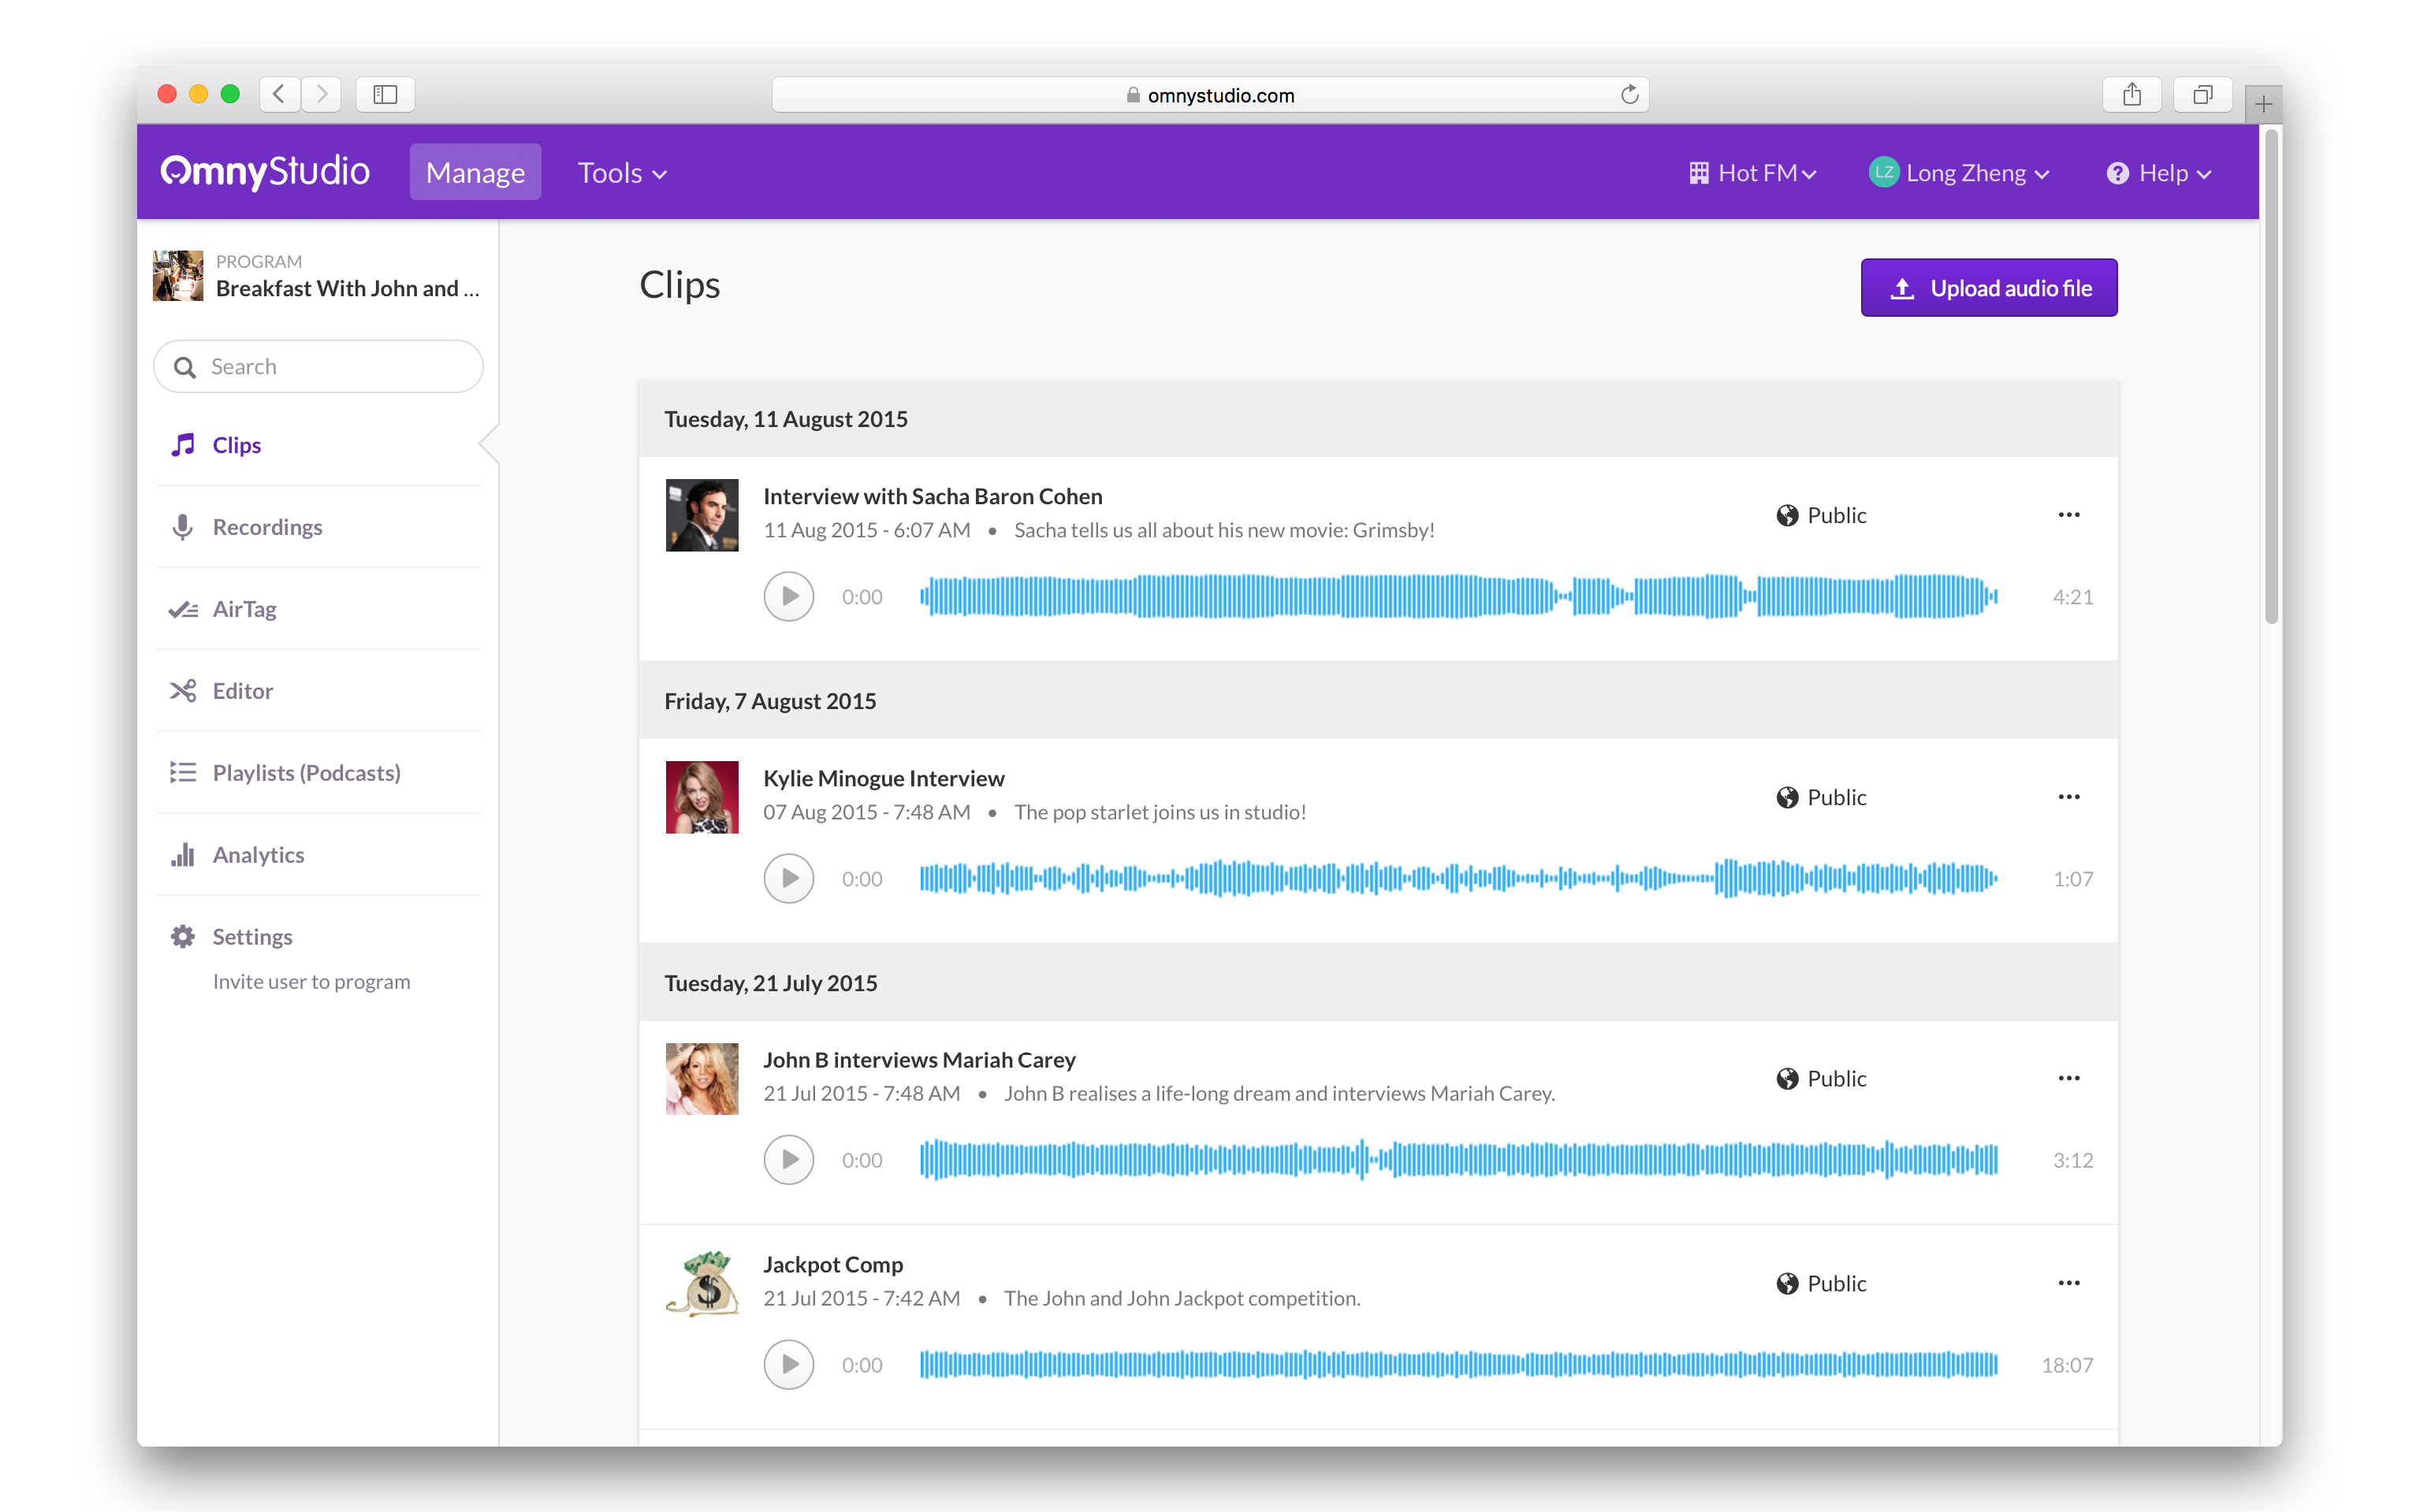Screen dimensions: 2420x1512
Task: Click the OmnyStudio logo
Action: click(x=264, y=172)
